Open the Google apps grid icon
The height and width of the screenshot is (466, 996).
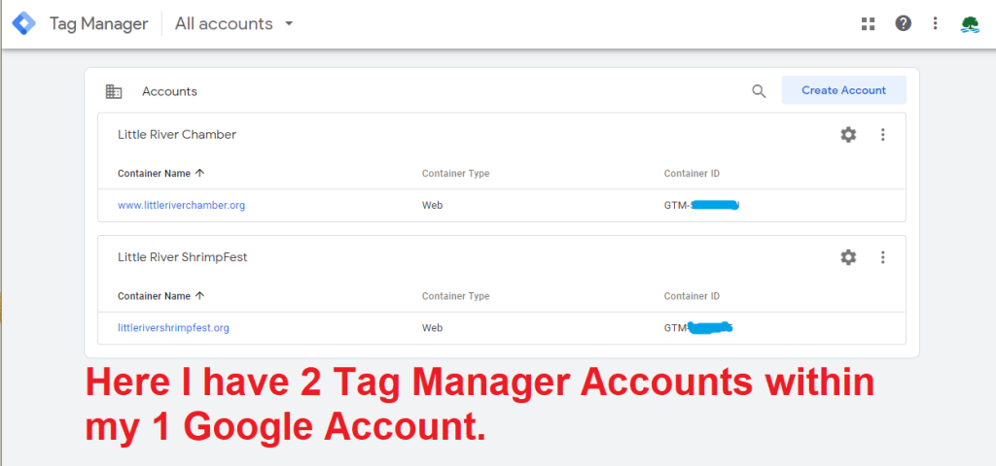[868, 24]
